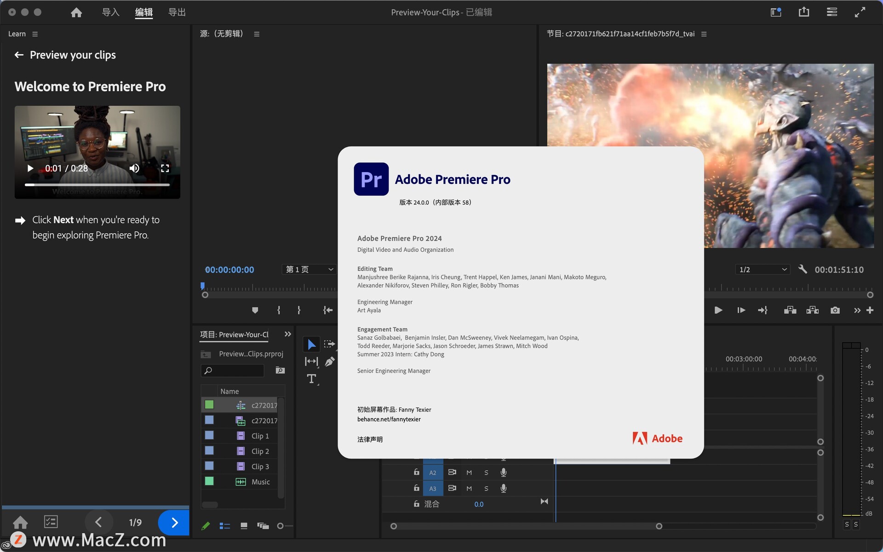Click find bin icon in Project panel

click(x=280, y=370)
